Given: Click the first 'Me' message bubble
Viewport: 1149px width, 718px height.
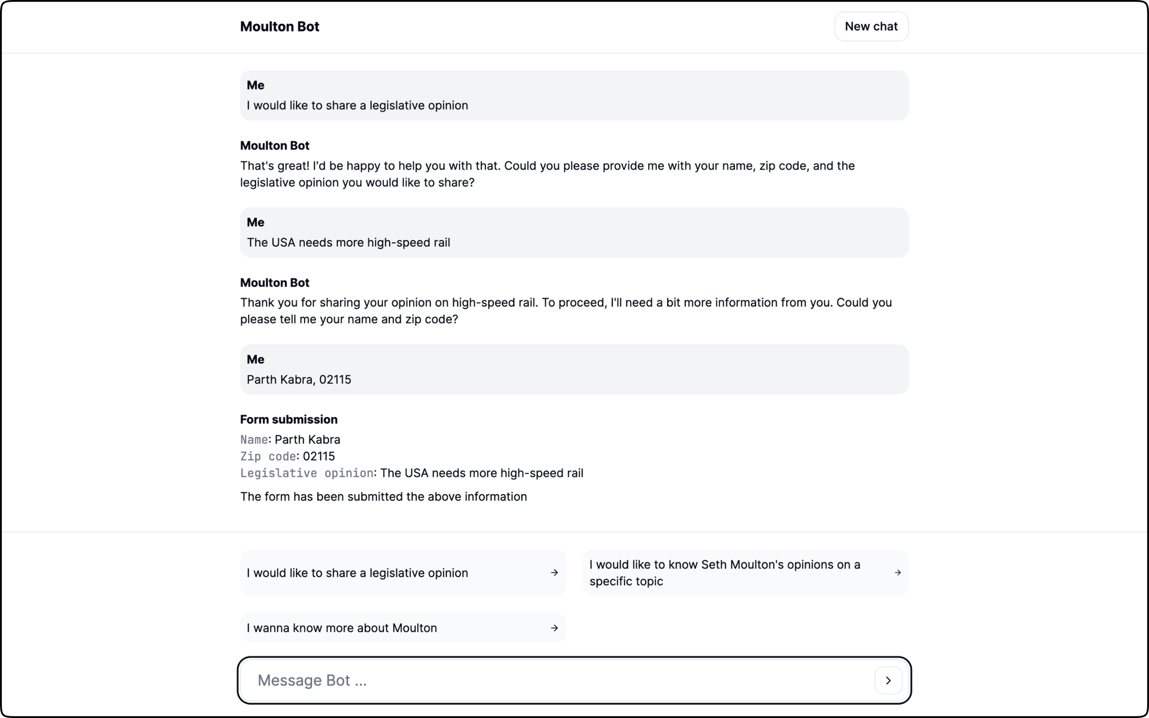Looking at the screenshot, I should click(574, 95).
